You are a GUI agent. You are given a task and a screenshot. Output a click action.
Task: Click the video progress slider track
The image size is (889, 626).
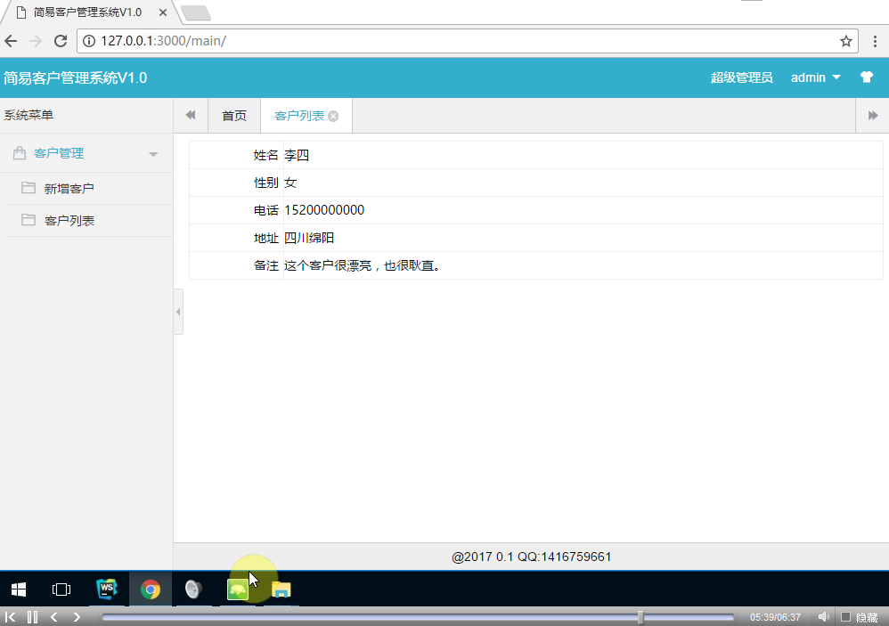point(419,616)
